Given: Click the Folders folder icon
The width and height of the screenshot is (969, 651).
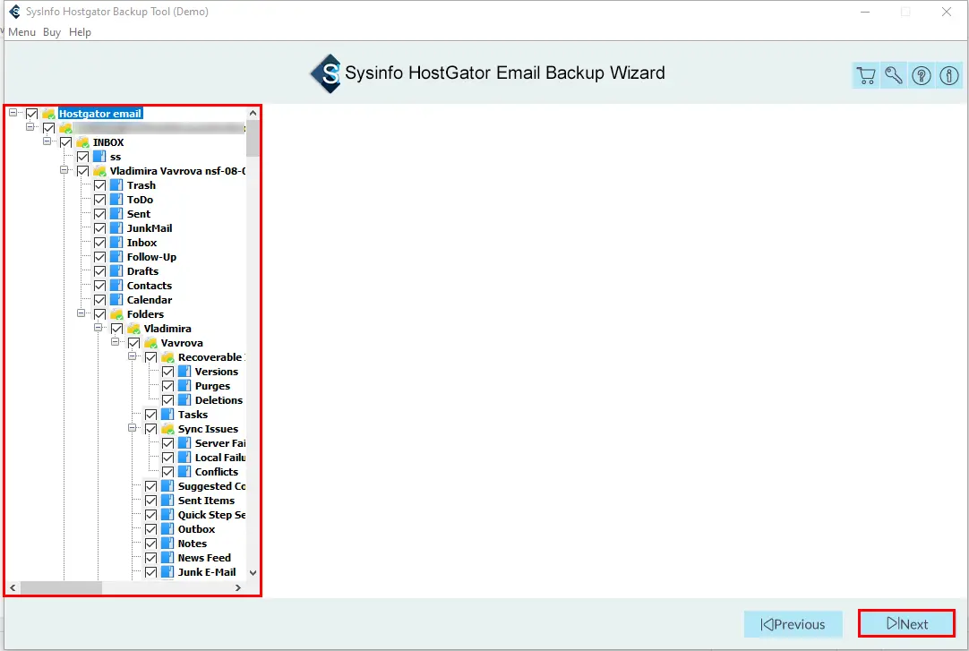Looking at the screenshot, I should coord(116,314).
